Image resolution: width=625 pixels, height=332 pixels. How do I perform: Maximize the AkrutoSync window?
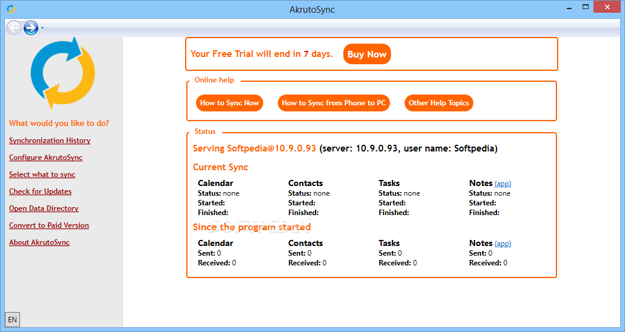point(585,7)
